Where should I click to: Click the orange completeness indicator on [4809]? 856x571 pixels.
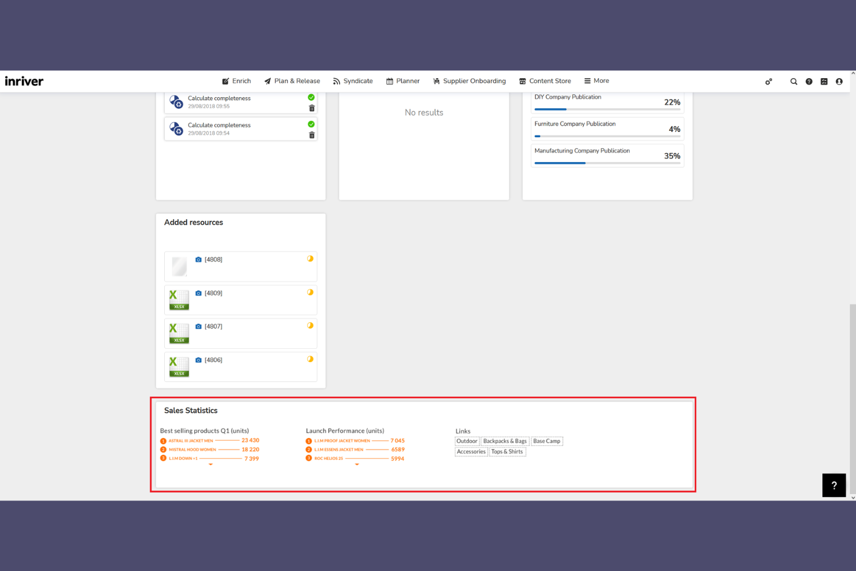(x=310, y=292)
